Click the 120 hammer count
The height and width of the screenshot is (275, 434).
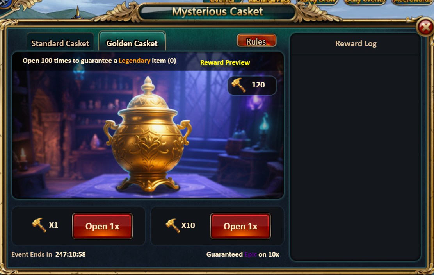(x=258, y=85)
